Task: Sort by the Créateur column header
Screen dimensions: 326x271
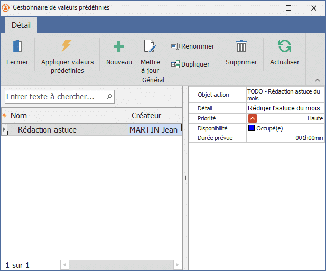Action: [154, 116]
